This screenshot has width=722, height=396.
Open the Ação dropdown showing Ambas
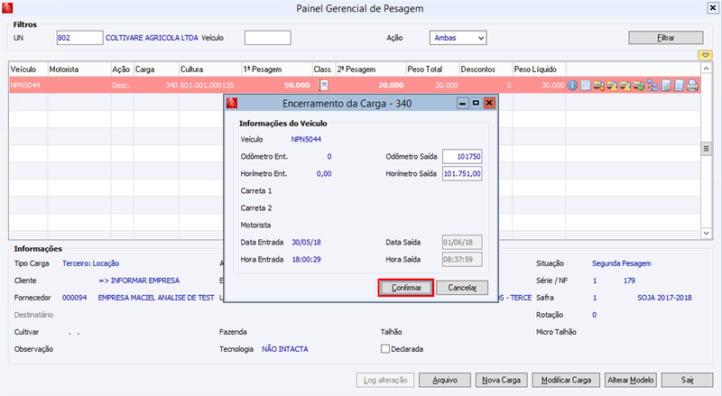[x=458, y=38]
